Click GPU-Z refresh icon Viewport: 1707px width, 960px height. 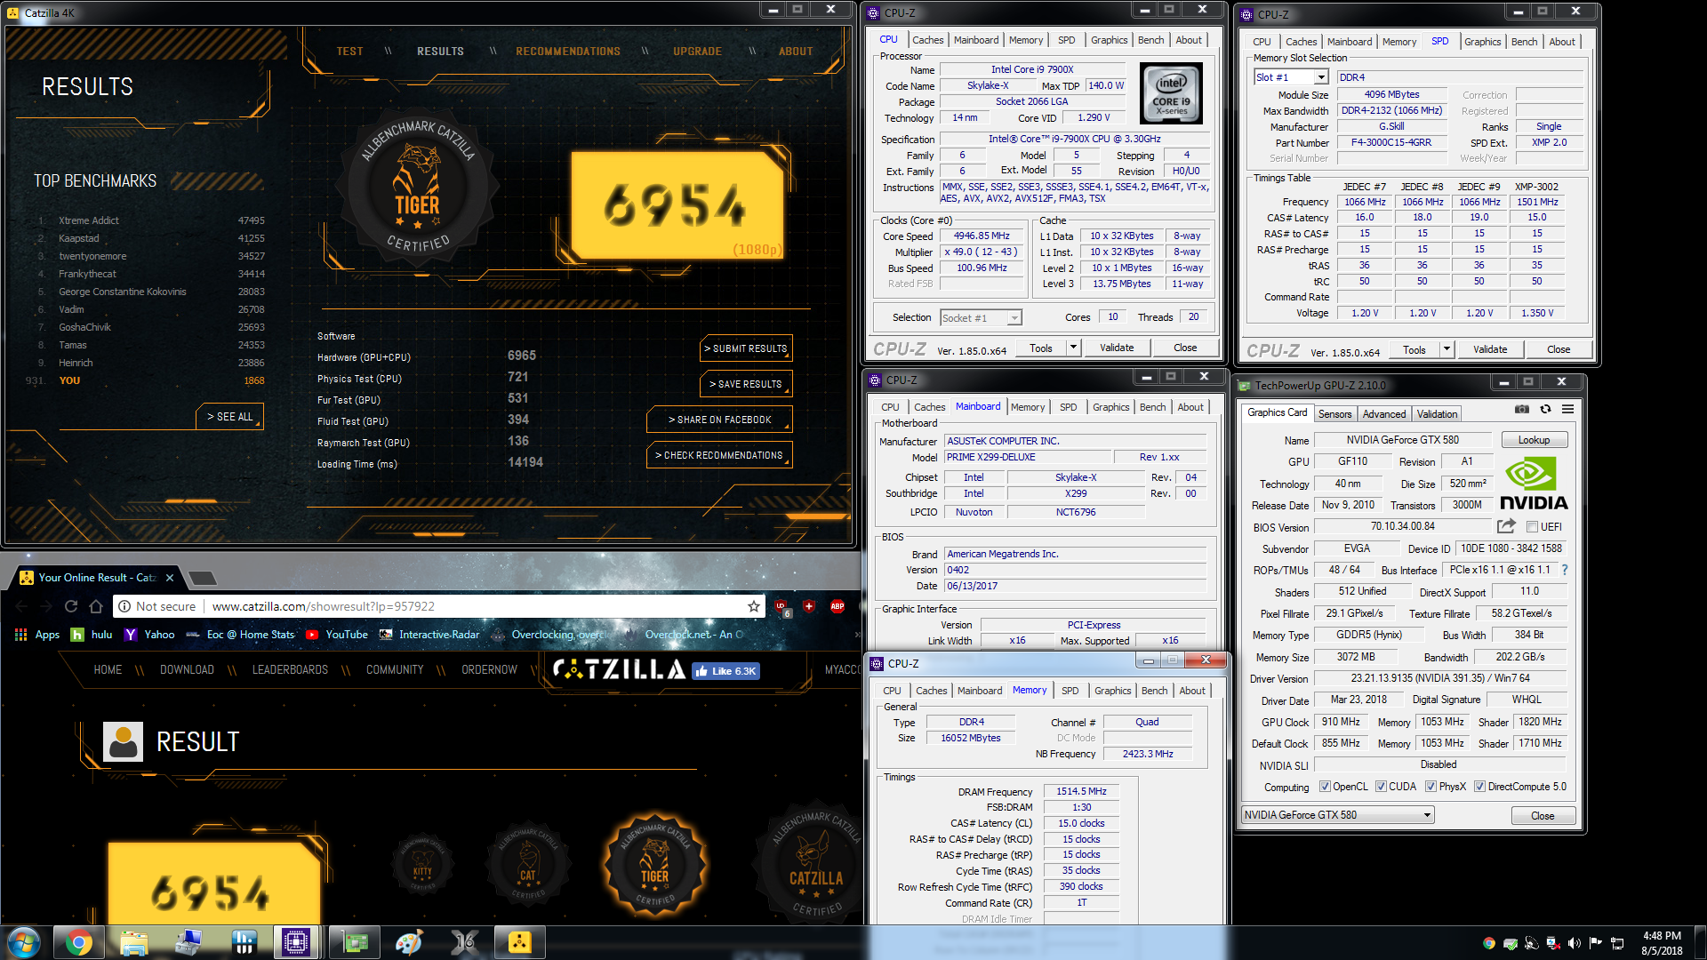[x=1545, y=410]
